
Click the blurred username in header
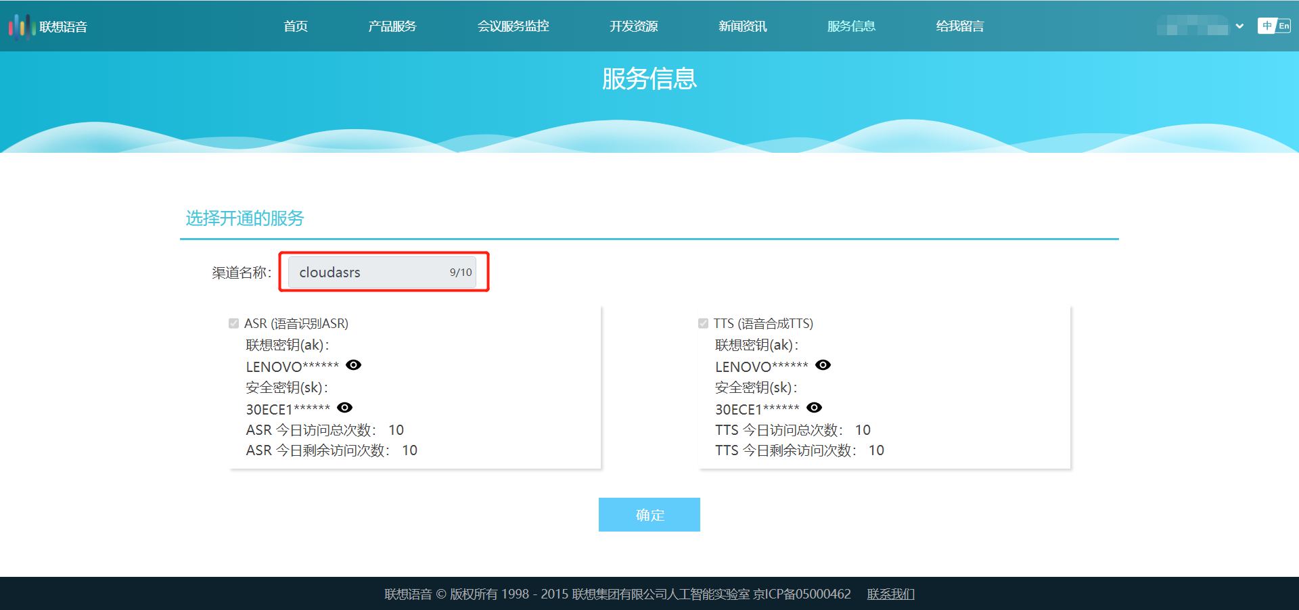tap(1193, 26)
